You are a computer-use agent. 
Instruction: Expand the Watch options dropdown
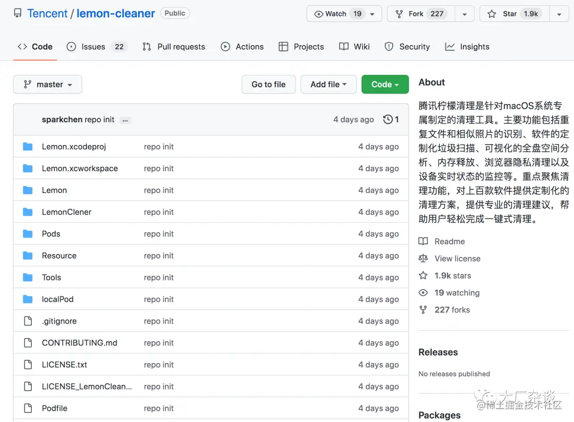373,14
